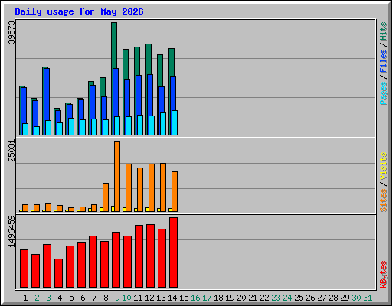
Task: Click day label 10 on the x-axis
Action: coord(126,298)
